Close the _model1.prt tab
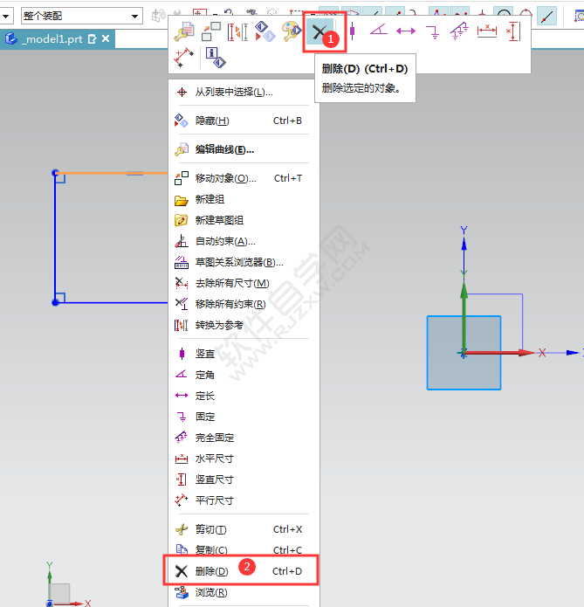 106,38
